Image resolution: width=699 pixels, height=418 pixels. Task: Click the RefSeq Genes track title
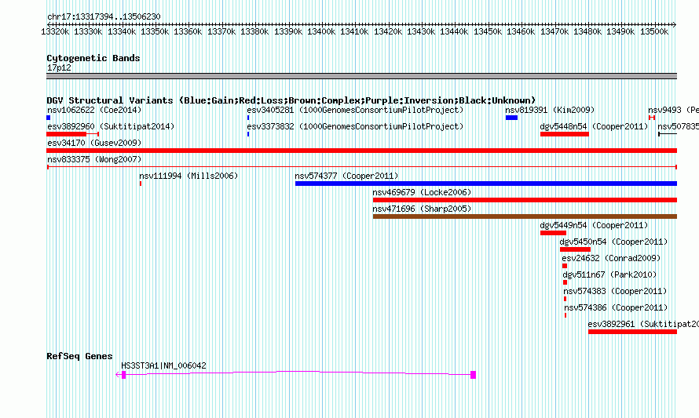[79, 356]
